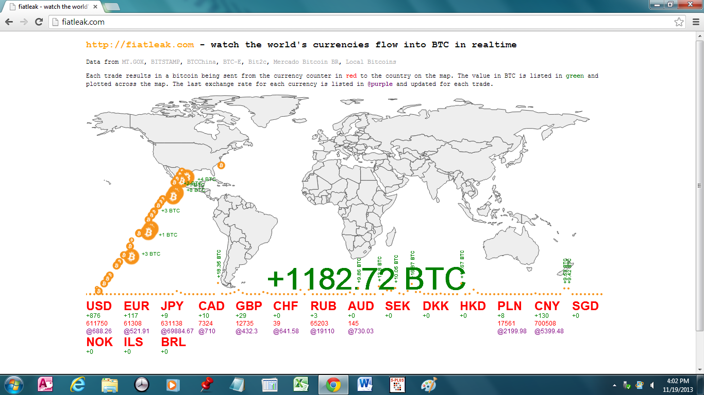Click the large +1182.72 BTC total
704x395 pixels.
pyautogui.click(x=366, y=279)
